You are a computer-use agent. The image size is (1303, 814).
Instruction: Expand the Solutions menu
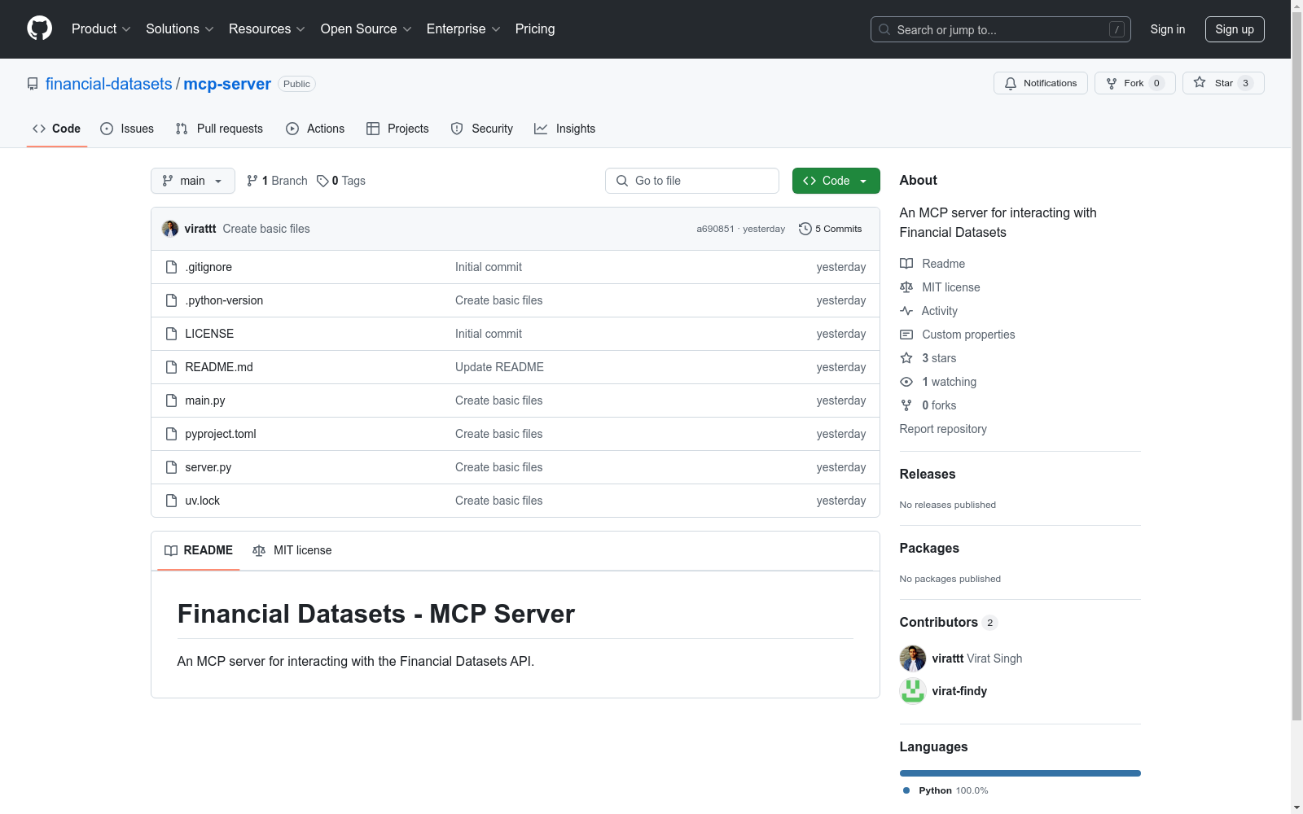click(x=180, y=29)
